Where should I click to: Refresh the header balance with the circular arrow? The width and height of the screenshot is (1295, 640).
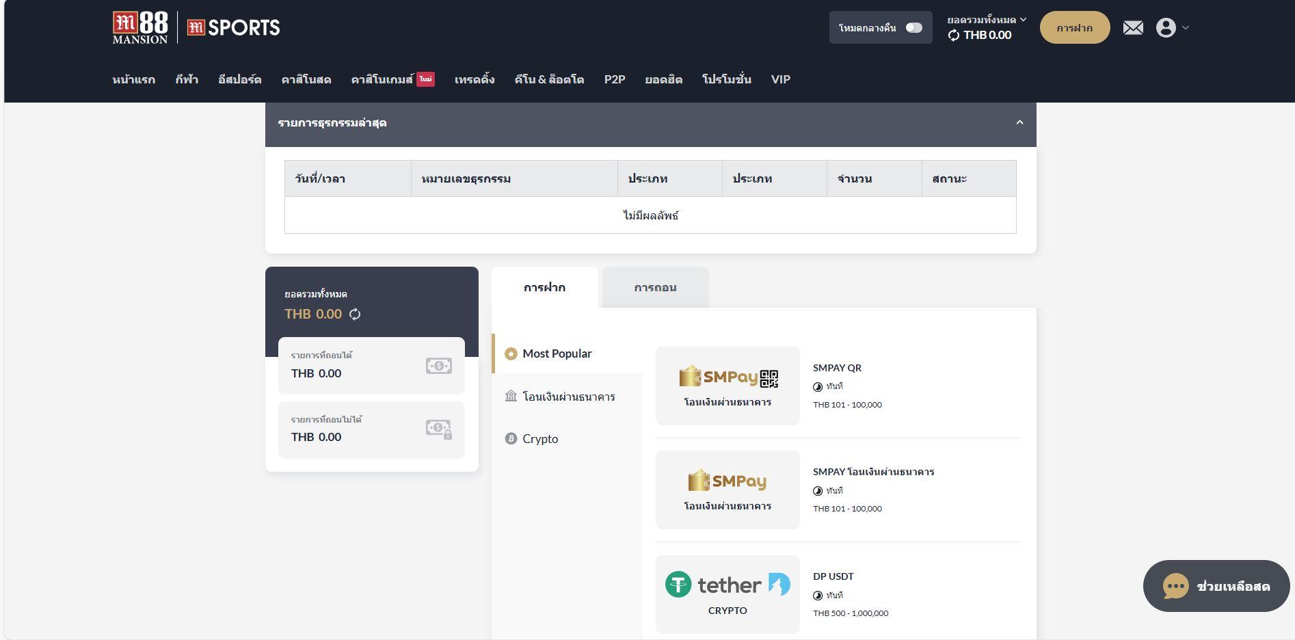click(x=954, y=36)
